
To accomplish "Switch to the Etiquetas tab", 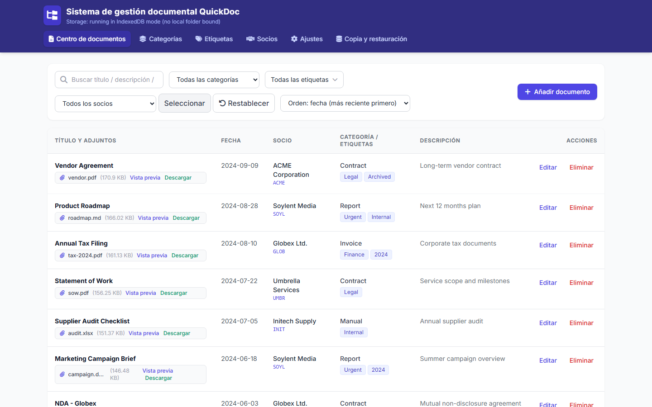I will tap(214, 39).
